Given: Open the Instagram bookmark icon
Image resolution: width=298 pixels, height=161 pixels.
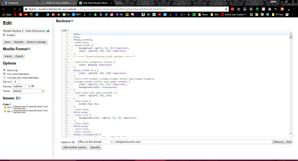Looking at the screenshot, I should click(112, 14).
